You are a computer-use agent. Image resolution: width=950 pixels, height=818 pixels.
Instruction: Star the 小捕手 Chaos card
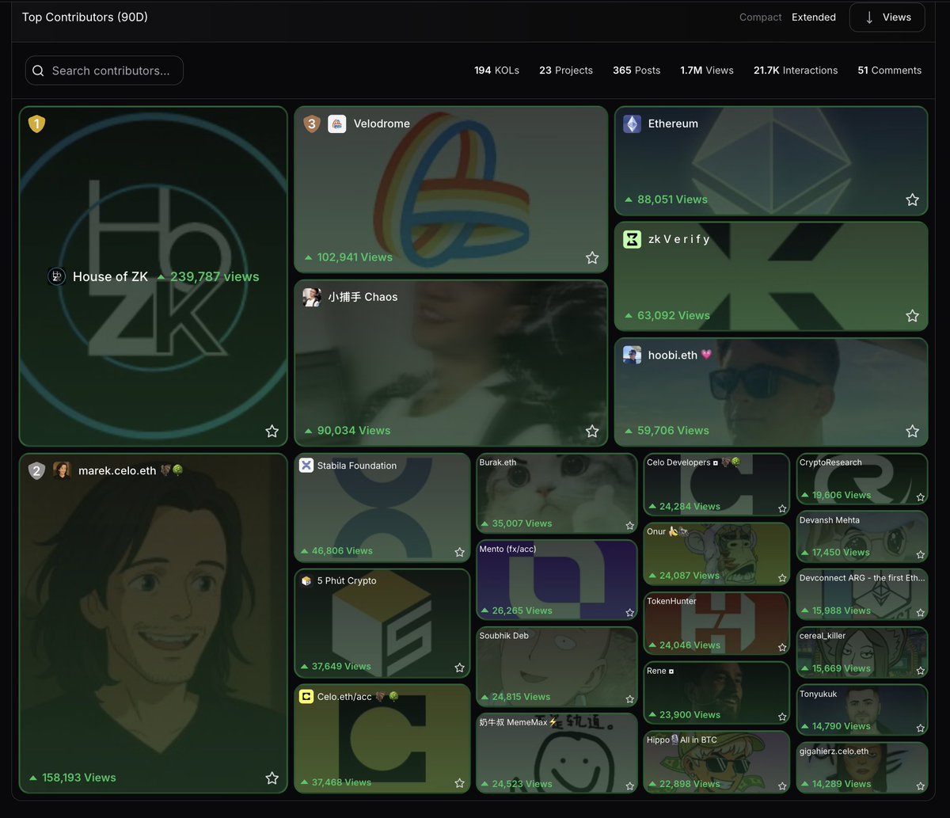coord(592,432)
